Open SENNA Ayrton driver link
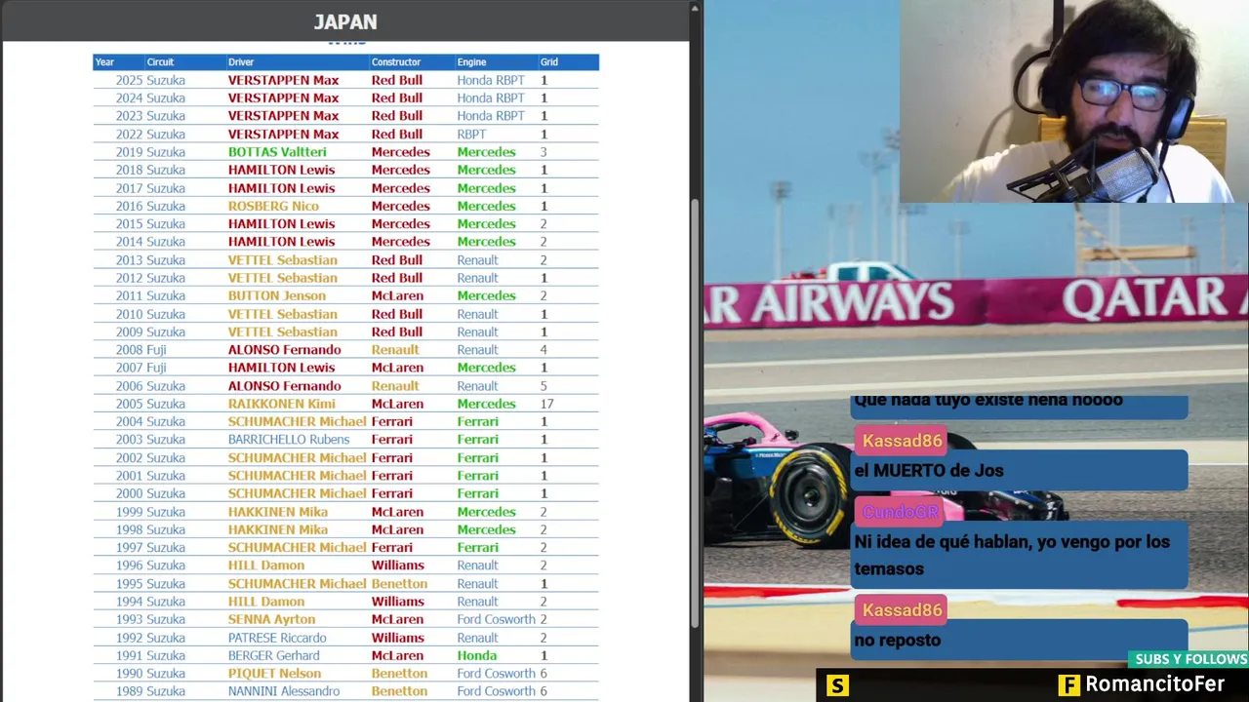Image resolution: width=1249 pixels, height=702 pixels. pyautogui.click(x=271, y=619)
